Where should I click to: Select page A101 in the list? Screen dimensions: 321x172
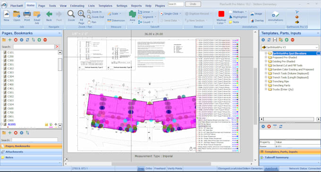[x=11, y=124]
